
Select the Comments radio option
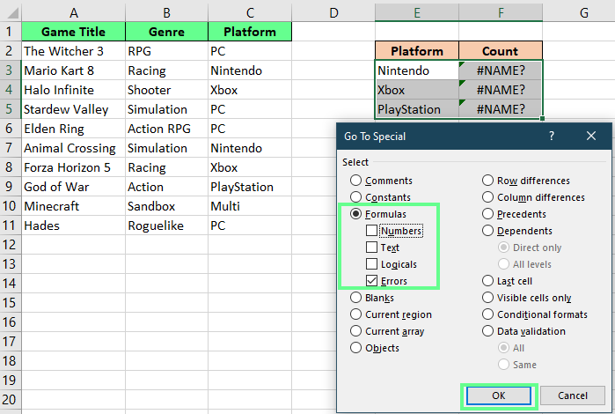tap(356, 181)
